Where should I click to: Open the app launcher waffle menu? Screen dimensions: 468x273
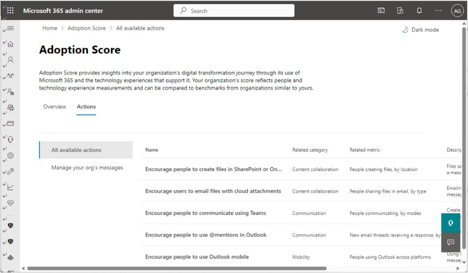[x=10, y=11]
